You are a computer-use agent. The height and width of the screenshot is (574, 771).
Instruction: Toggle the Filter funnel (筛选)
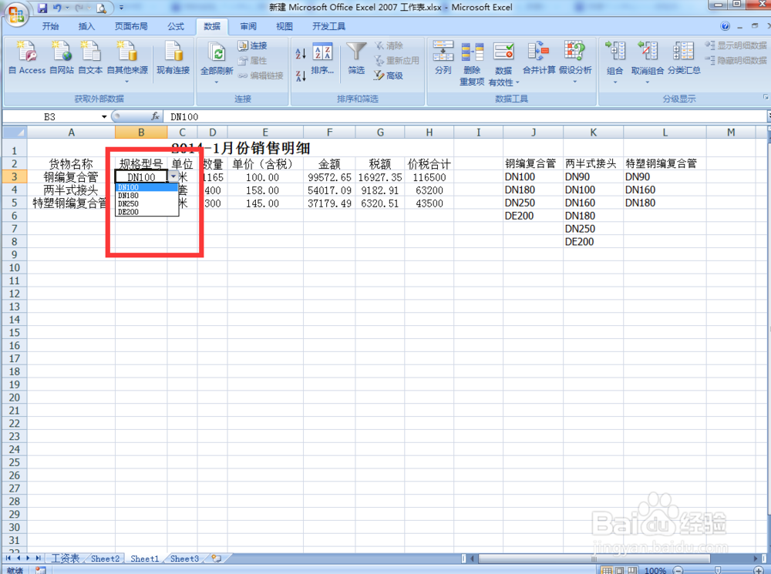[x=356, y=59]
